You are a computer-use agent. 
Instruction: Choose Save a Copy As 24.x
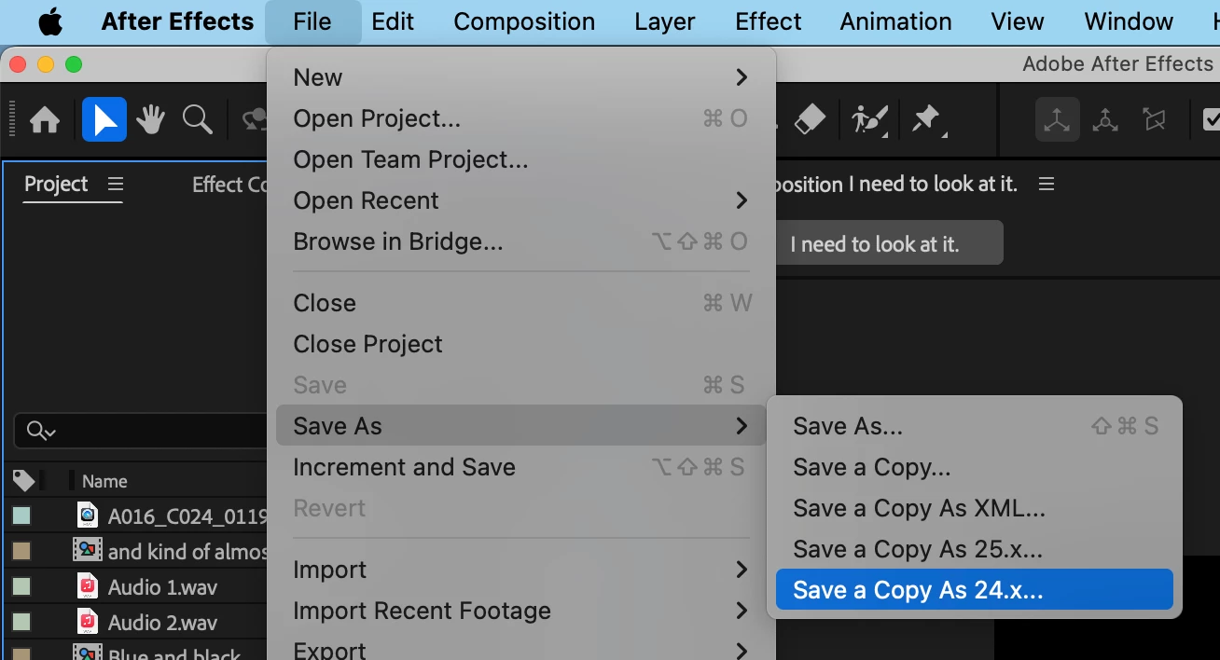974,590
